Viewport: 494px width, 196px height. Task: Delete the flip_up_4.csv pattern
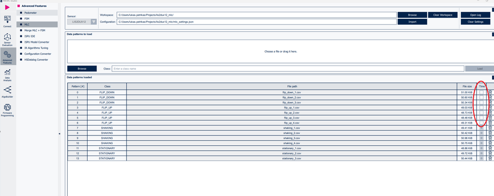point(490,123)
